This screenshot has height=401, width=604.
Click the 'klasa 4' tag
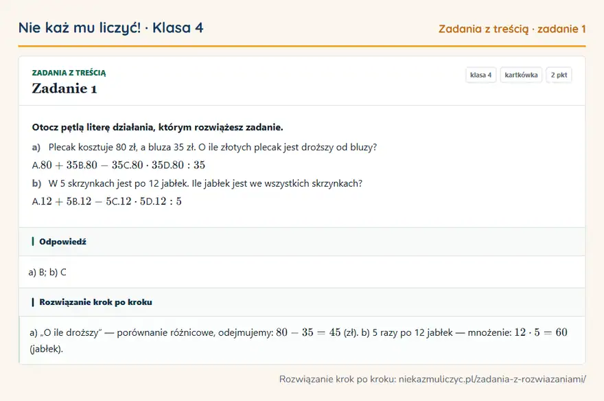pos(480,75)
